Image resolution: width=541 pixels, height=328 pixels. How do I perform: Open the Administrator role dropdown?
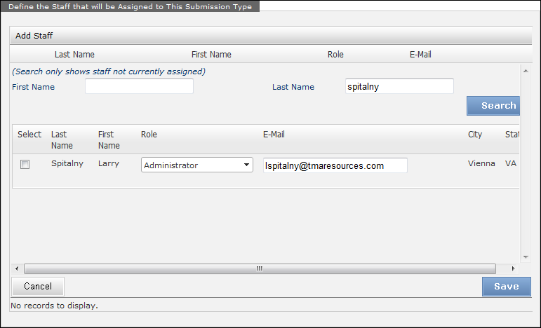(196, 165)
